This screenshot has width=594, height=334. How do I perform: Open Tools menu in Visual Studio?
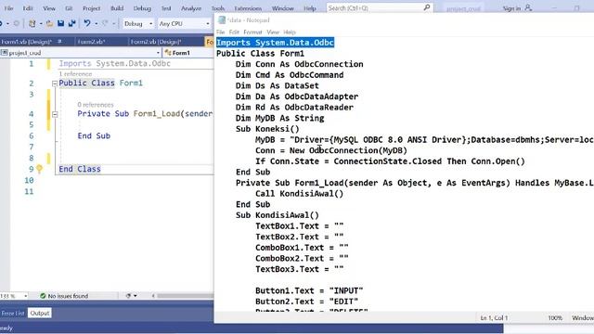click(x=218, y=8)
